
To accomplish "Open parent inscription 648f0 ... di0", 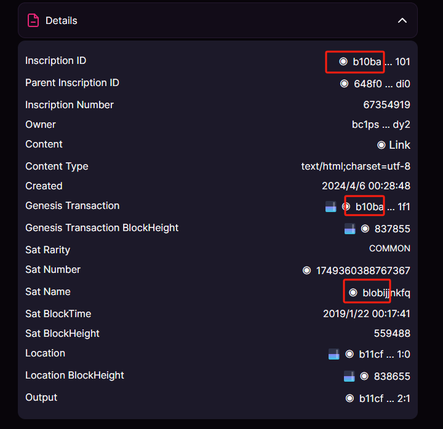I will pos(381,84).
